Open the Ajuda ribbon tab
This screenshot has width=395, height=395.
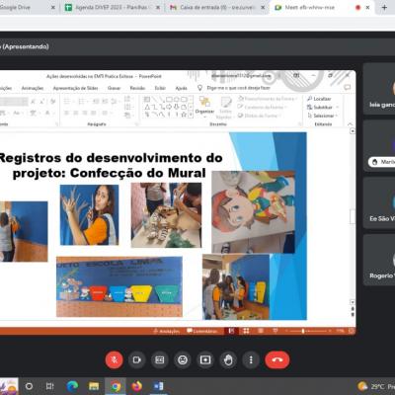tap(181, 88)
